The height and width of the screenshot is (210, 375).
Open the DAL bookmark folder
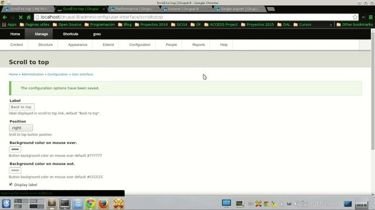pos(284,24)
